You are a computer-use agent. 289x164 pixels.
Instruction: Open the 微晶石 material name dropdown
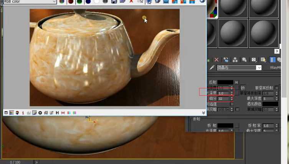point(259,68)
